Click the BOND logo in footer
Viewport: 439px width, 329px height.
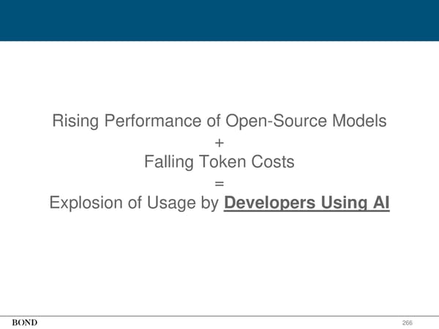tap(24, 322)
